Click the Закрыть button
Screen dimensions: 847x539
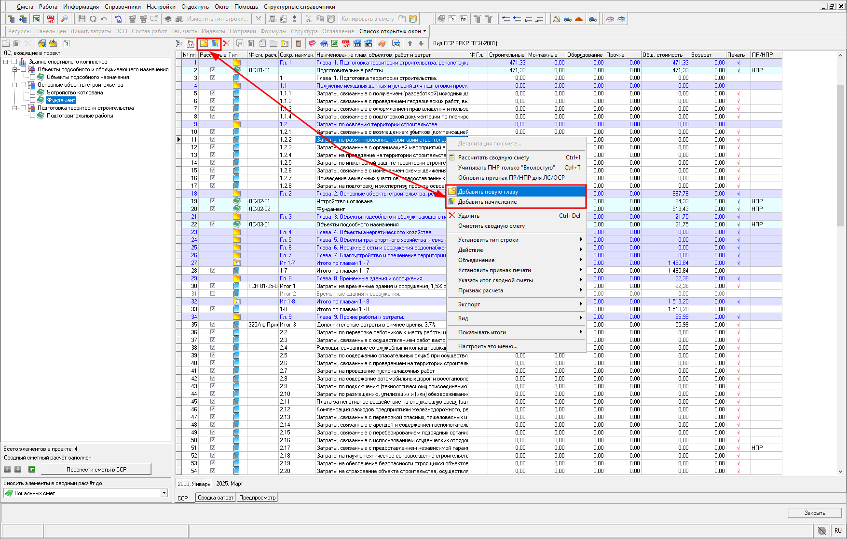tap(814, 513)
